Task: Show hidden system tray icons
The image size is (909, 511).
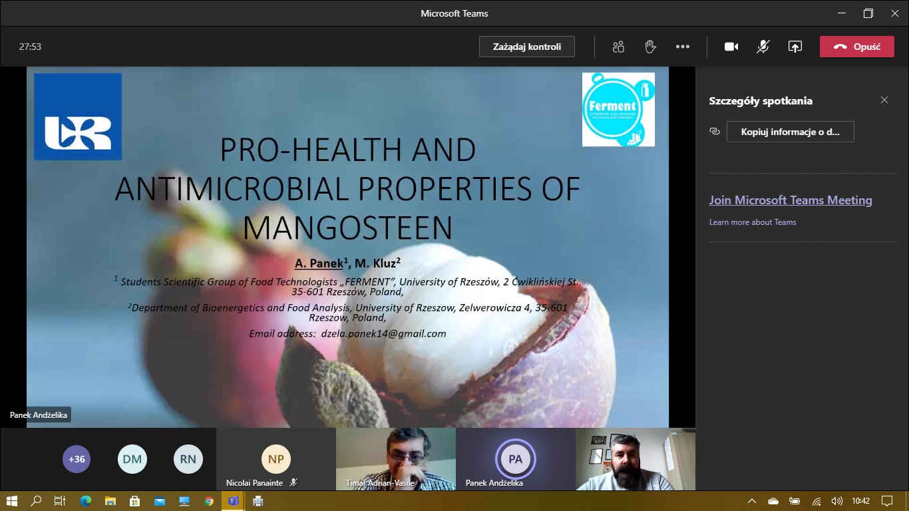Action: click(752, 501)
